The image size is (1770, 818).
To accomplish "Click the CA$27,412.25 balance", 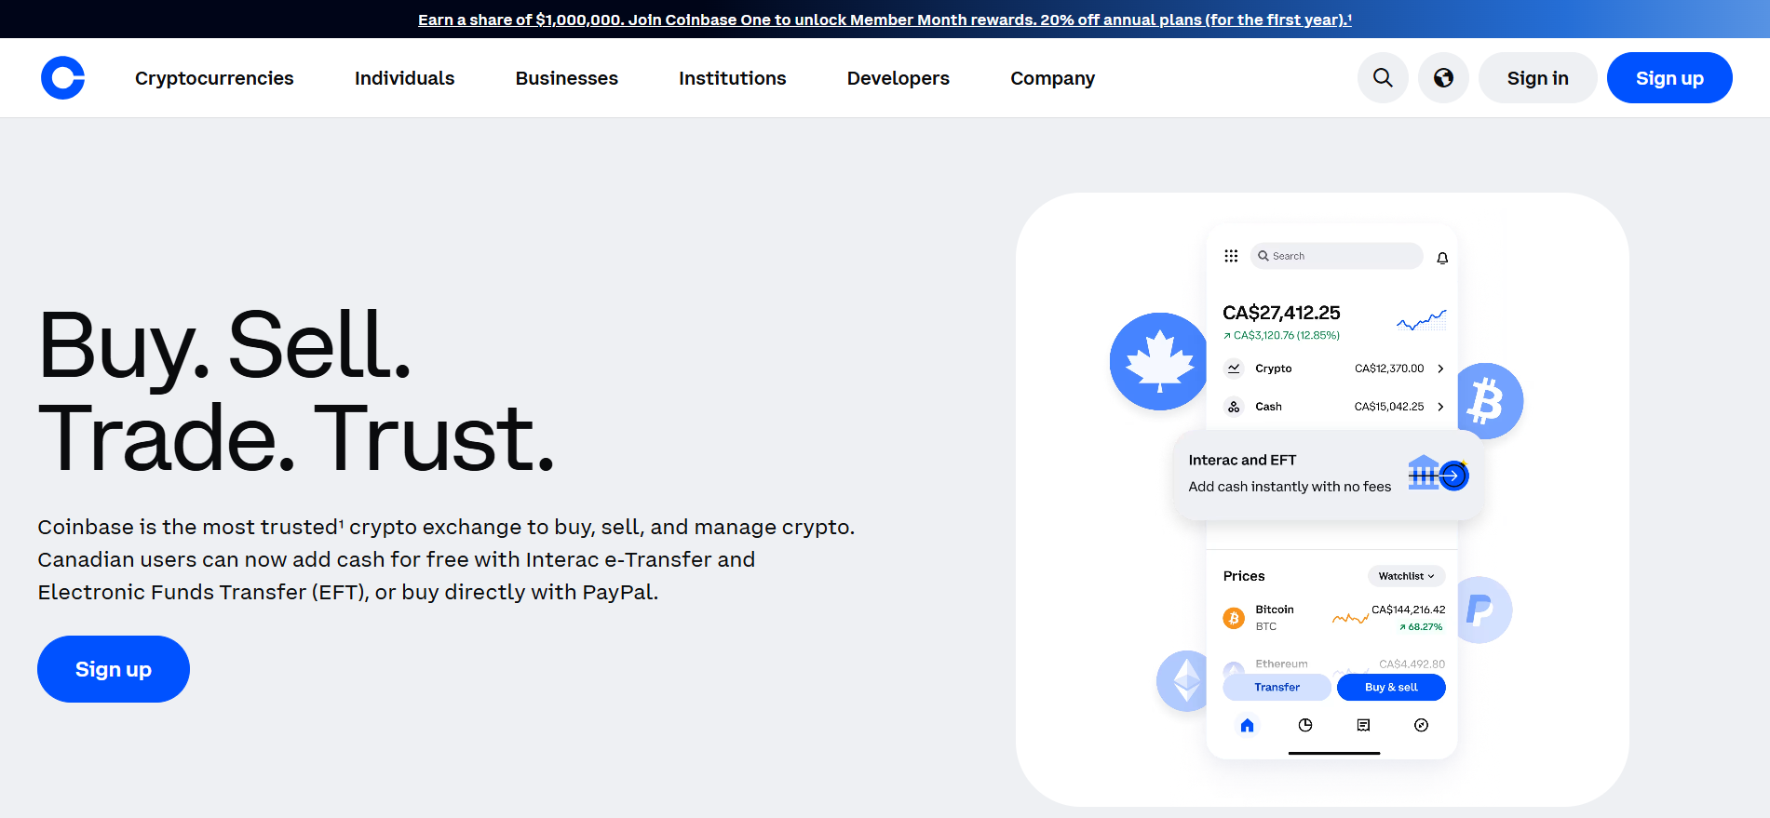I will click(1281, 313).
